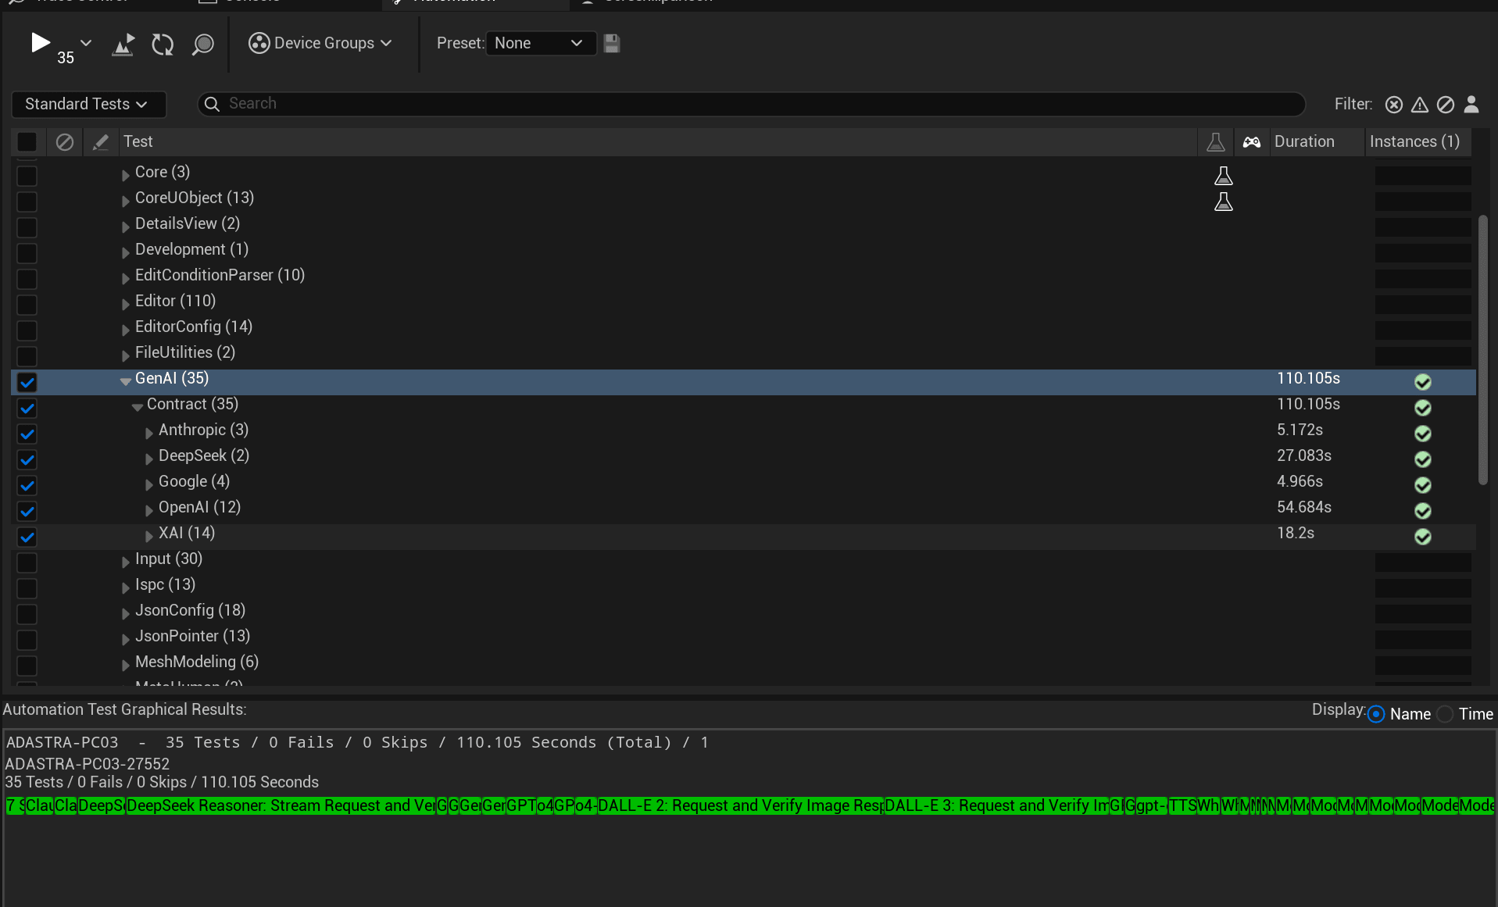Open the Preset combo box showing None
Screen dimensions: 1498x907
click(x=541, y=43)
